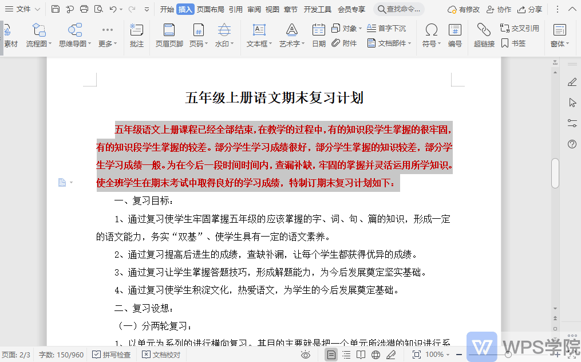Viewport: 581px width, 362px height.
Task: Click the pen style icon in sidebar
Action: point(572,82)
